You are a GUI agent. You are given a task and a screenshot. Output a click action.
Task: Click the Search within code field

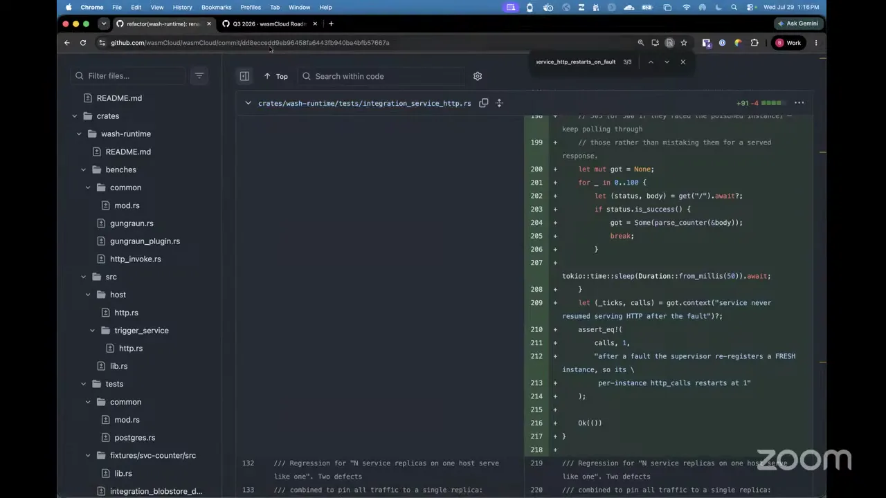pos(381,76)
